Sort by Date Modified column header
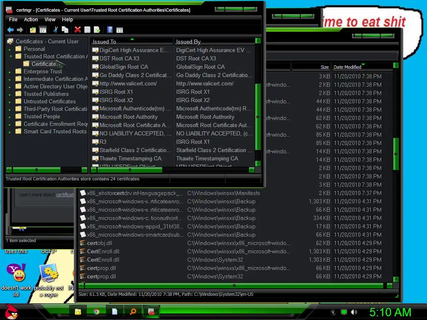The image size is (427, 320). 362,67
